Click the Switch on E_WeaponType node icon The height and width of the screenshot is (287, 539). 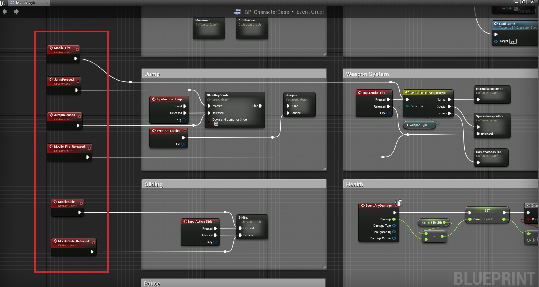click(407, 93)
